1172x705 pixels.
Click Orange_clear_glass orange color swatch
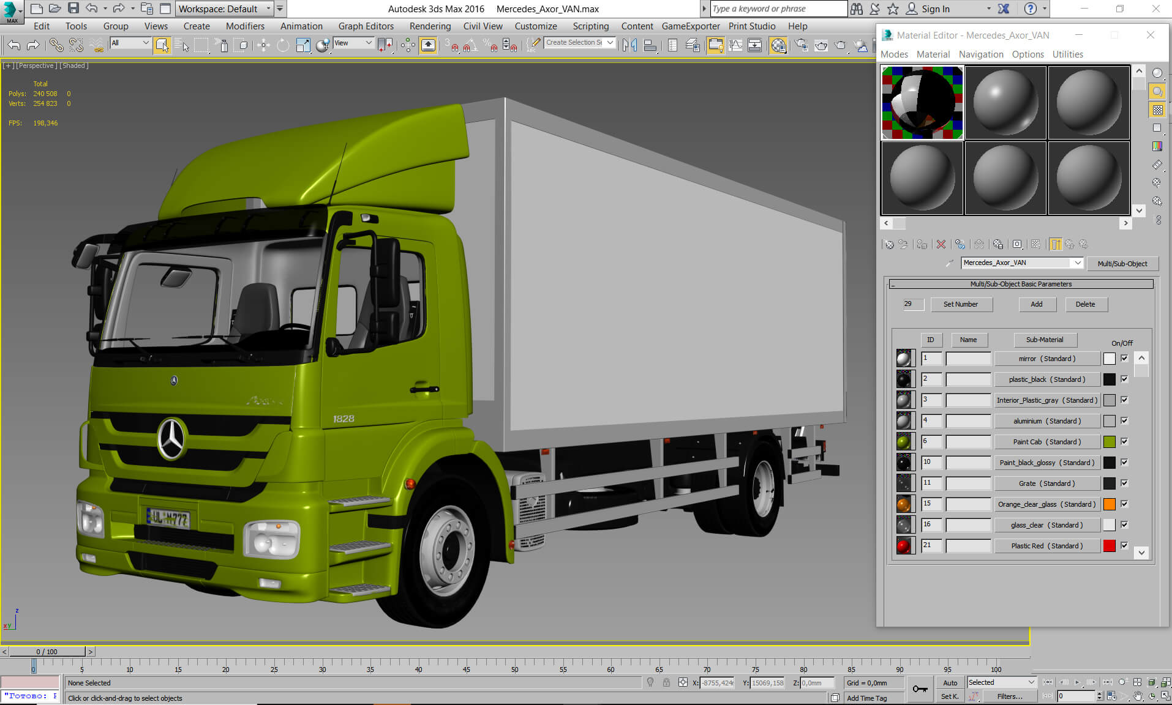1109,504
